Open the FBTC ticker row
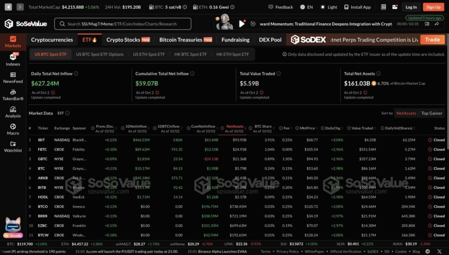Viewport: 449px width, 255px height. [237, 149]
